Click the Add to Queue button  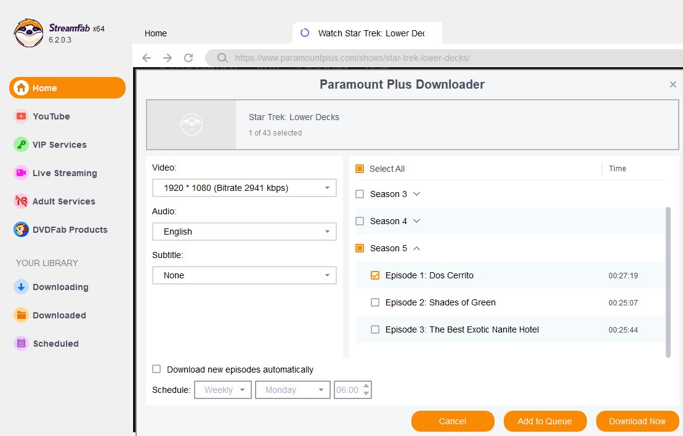coord(545,421)
